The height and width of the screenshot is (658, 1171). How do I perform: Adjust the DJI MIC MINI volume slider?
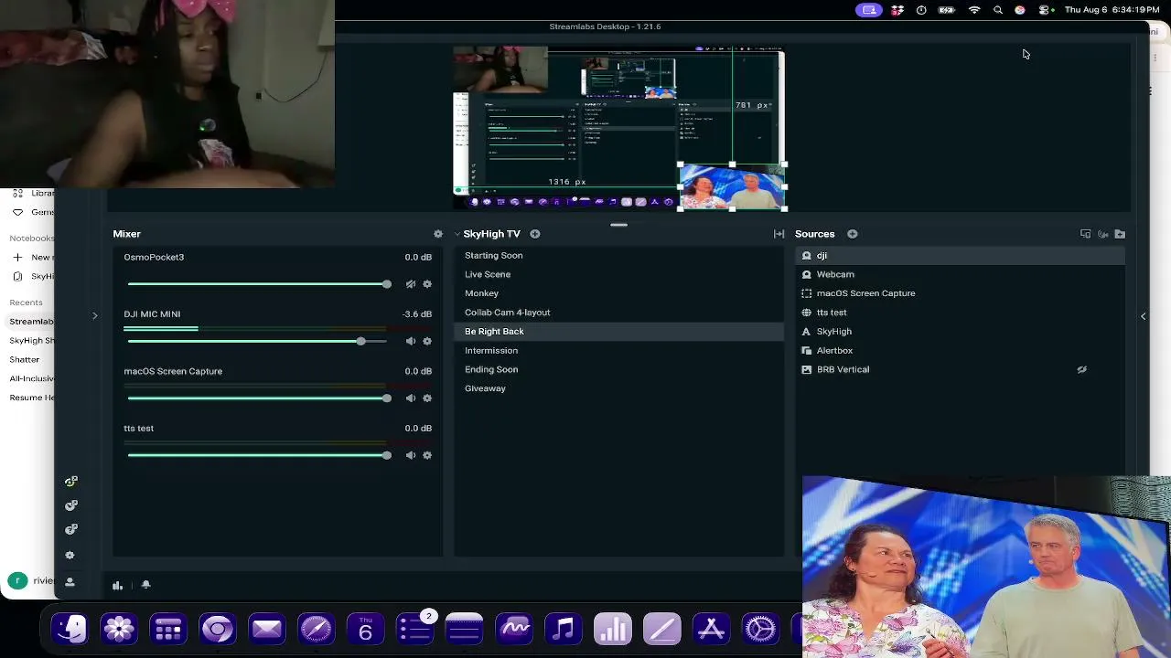point(258,341)
